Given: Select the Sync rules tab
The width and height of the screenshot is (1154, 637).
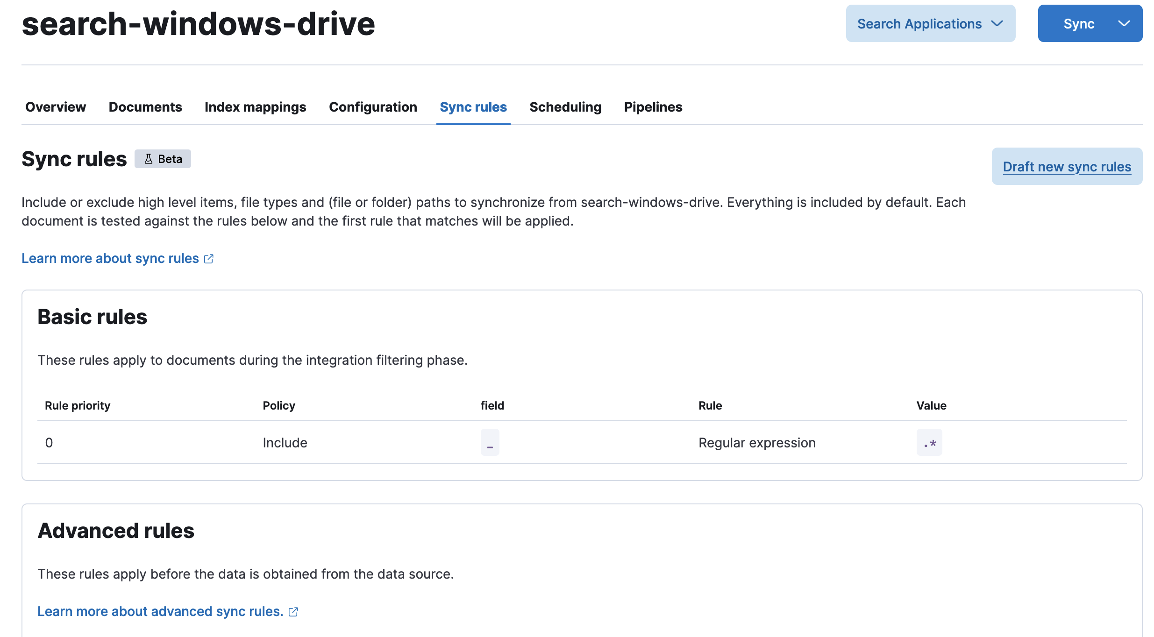Looking at the screenshot, I should (x=473, y=107).
